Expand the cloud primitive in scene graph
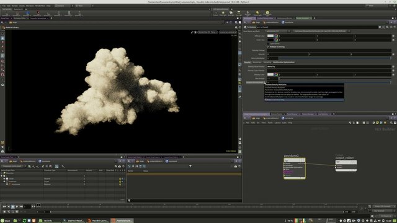397x223 pixels. click(4, 178)
